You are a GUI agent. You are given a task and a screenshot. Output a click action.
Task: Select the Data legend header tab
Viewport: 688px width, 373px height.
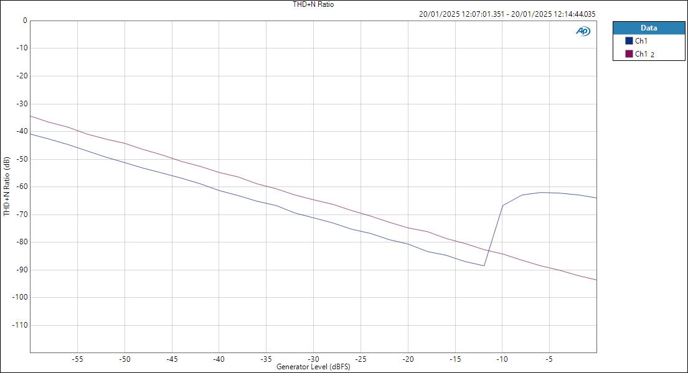click(x=648, y=27)
